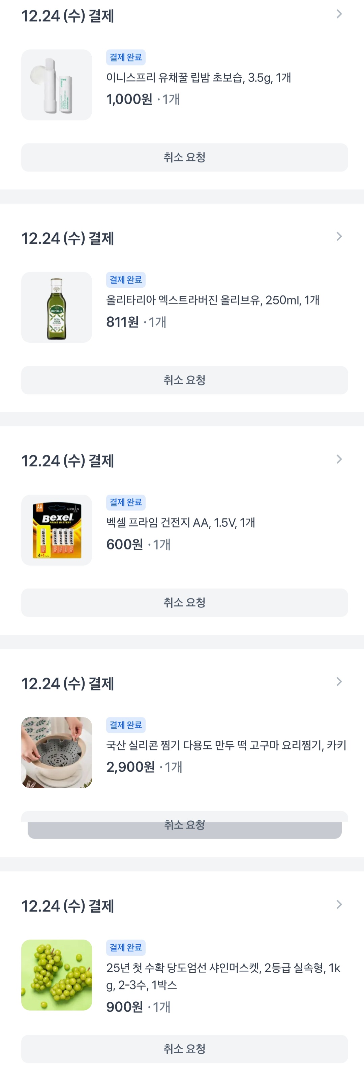
Task: Tap the Innisfree lip balm thumbnail
Action: 57,85
